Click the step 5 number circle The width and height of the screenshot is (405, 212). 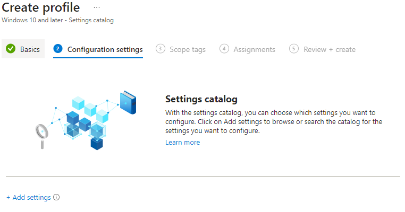(294, 49)
